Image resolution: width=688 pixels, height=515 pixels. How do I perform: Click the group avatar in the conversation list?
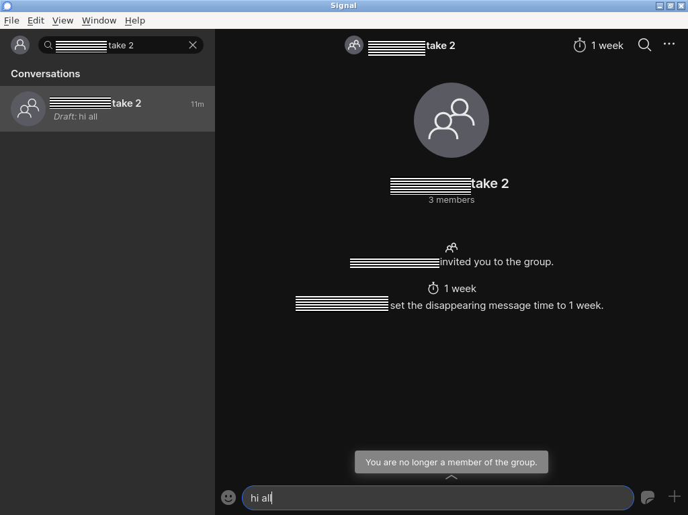(28, 109)
